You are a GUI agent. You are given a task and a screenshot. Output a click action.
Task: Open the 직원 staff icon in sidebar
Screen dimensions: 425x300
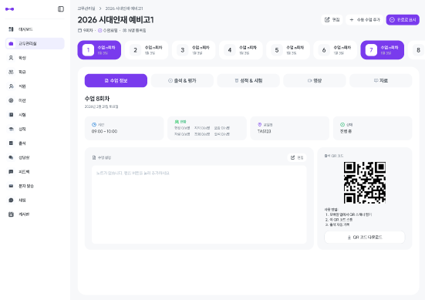(x=11, y=86)
